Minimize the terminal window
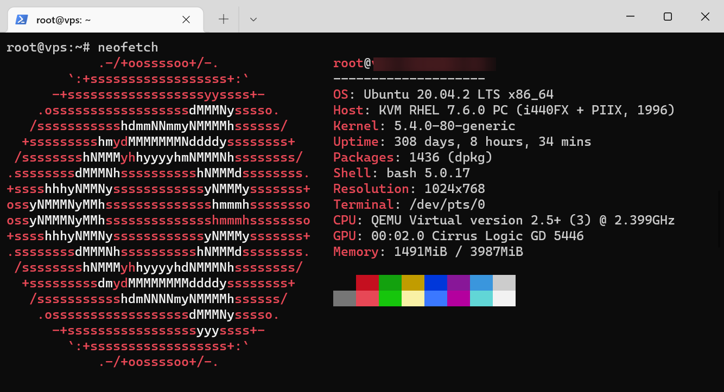Viewport: 724px width, 392px height. click(631, 17)
